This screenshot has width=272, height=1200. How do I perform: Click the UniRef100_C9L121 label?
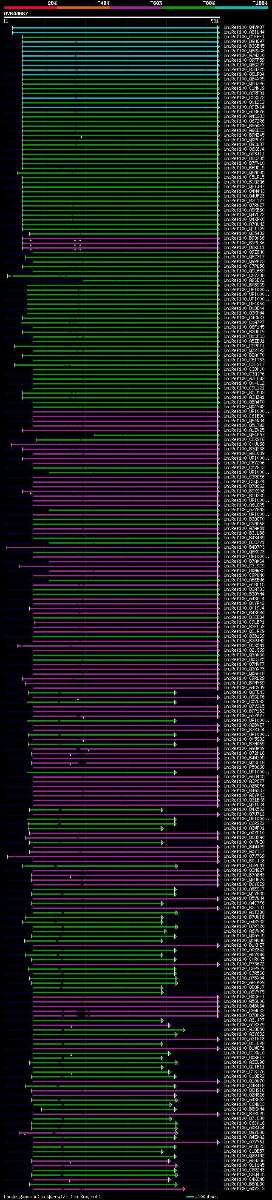[x=244, y=388]
